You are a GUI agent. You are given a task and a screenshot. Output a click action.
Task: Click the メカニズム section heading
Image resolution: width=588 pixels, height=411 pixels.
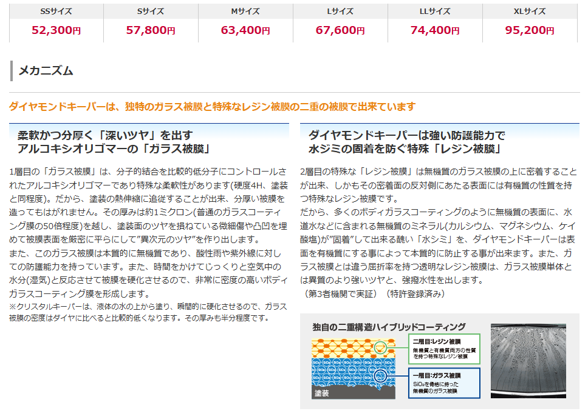[46, 70]
